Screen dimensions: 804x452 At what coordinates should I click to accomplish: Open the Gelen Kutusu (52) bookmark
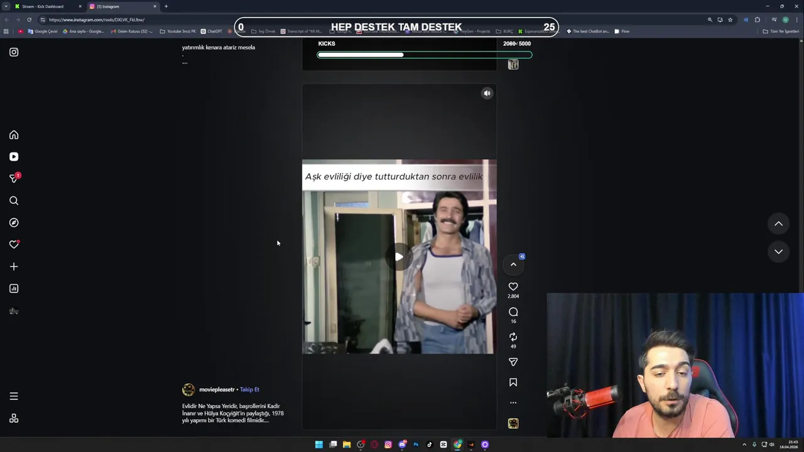[x=131, y=31]
